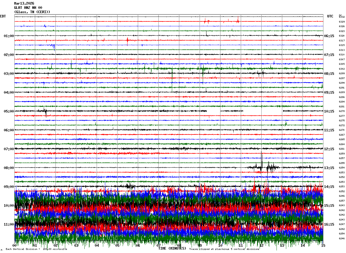Image resolution: width=346 pixels, height=253 pixels.
Task: Click the DC offset value "6278"
Action: tap(342, 111)
